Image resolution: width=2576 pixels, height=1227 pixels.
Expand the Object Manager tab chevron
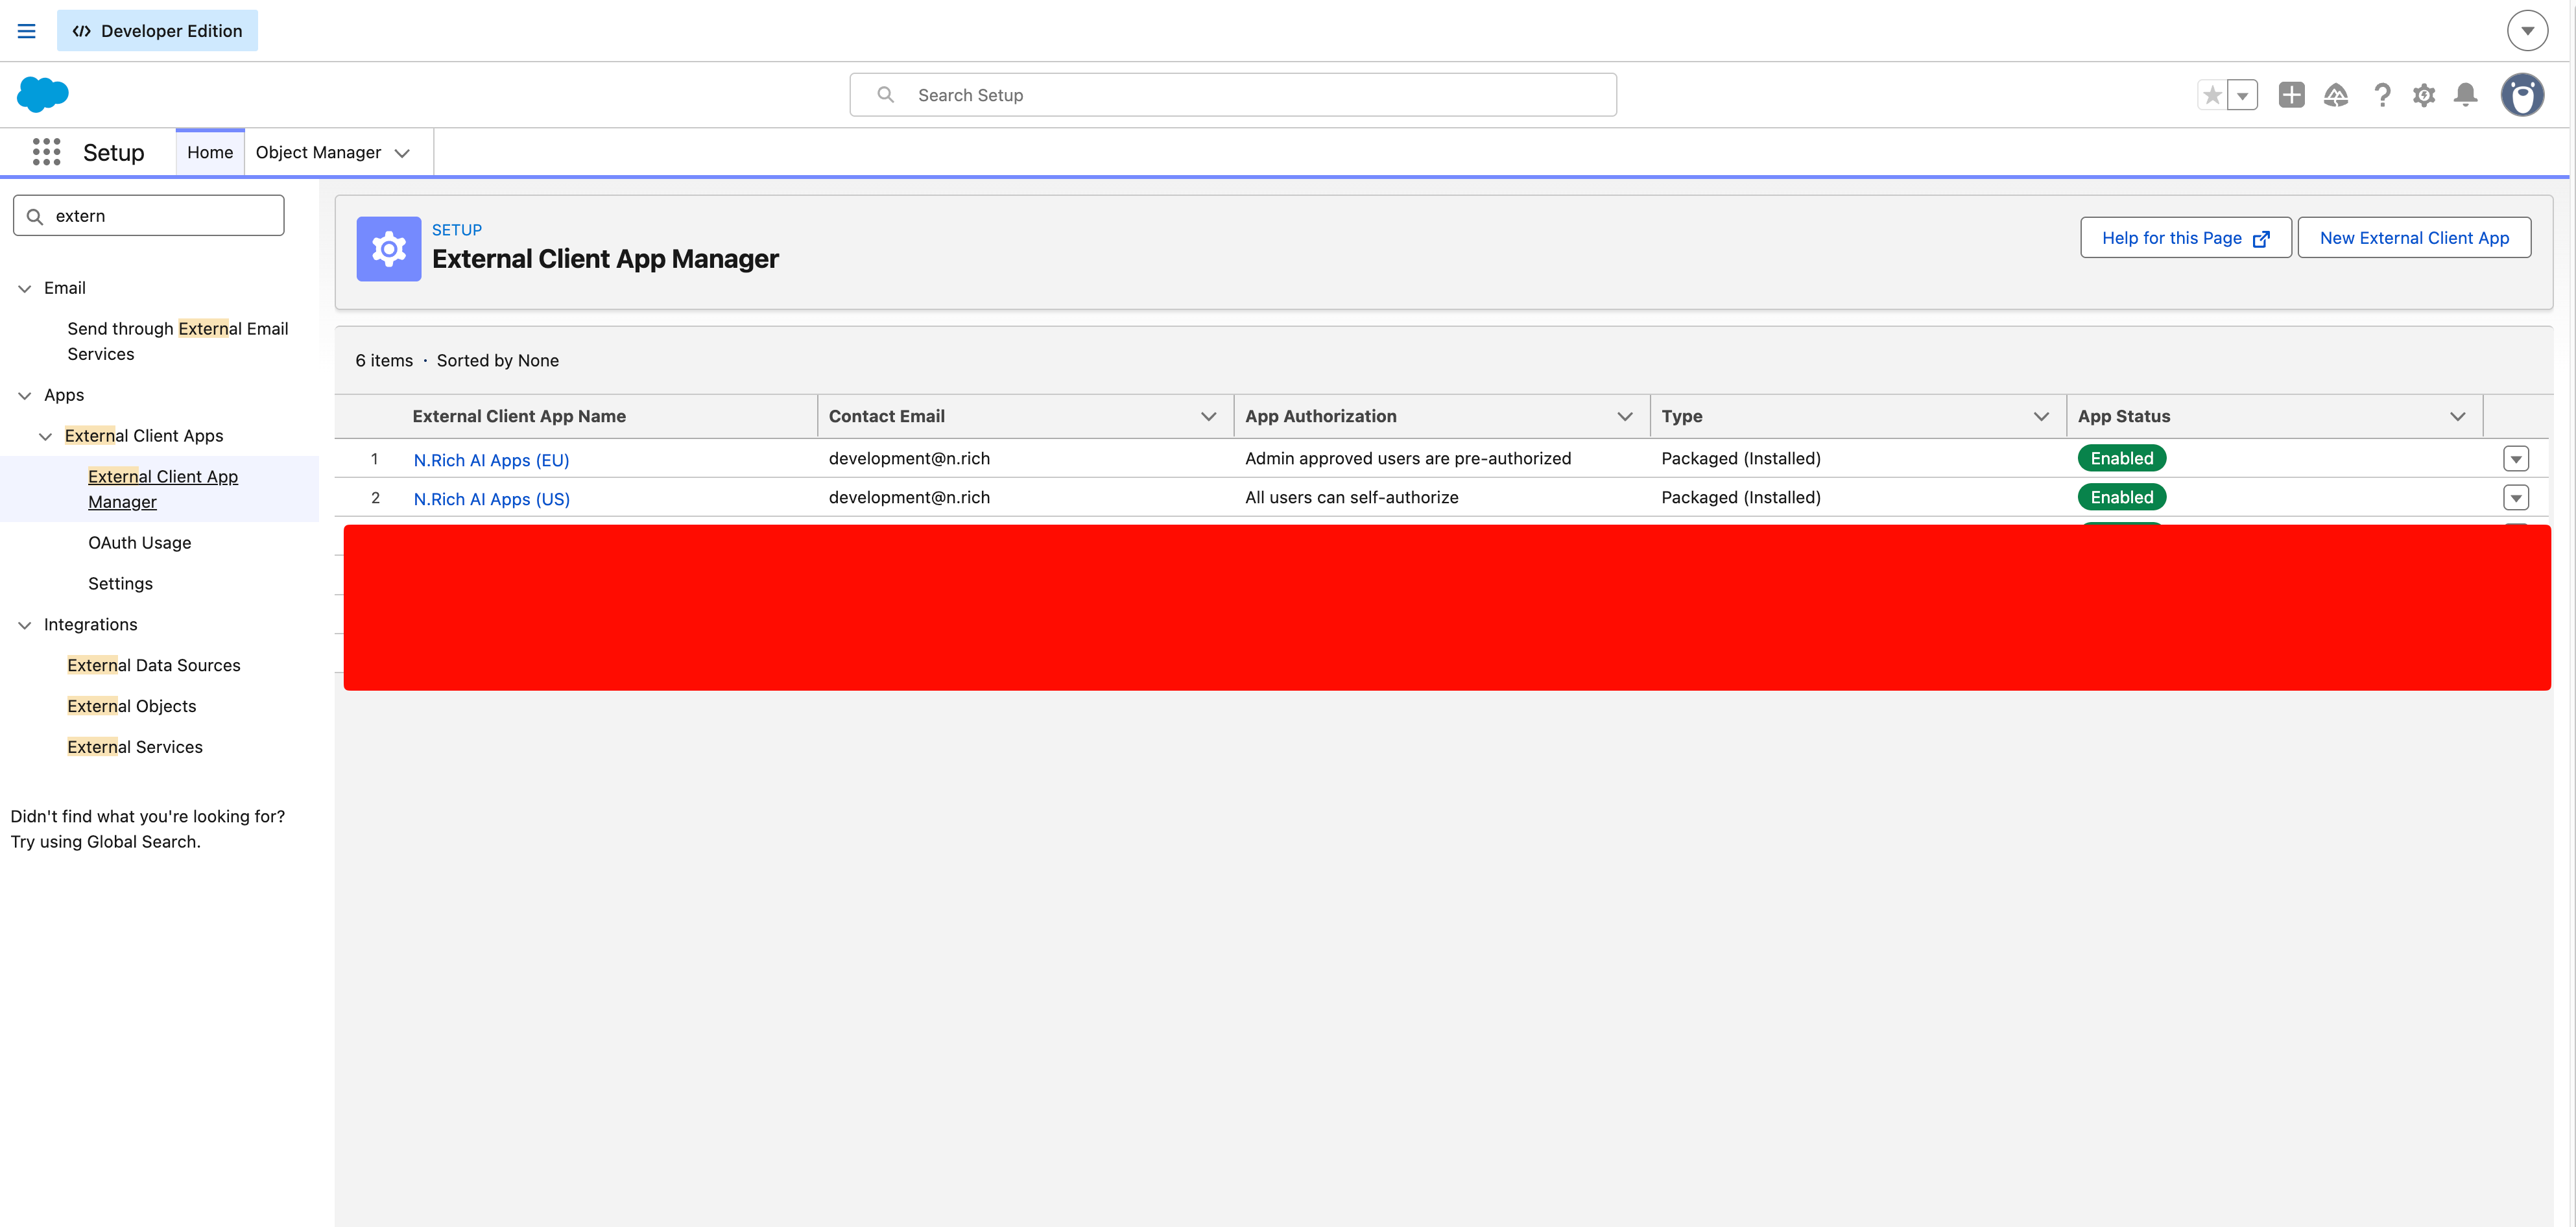[x=403, y=153]
